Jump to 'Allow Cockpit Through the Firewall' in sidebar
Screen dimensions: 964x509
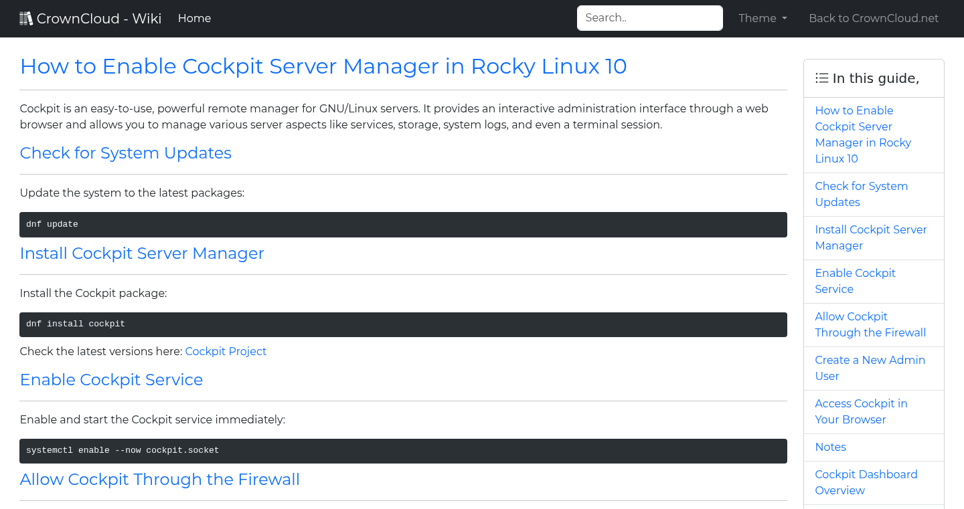point(870,324)
